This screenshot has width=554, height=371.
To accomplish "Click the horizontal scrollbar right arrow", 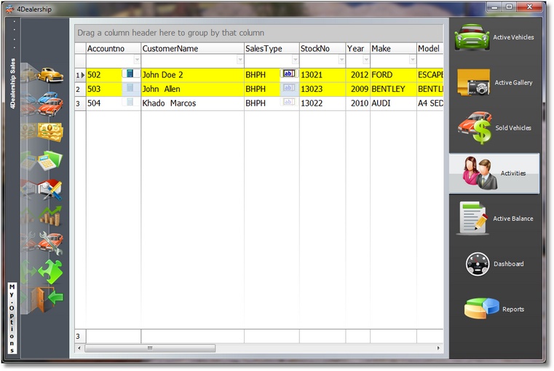I will point(438,348).
